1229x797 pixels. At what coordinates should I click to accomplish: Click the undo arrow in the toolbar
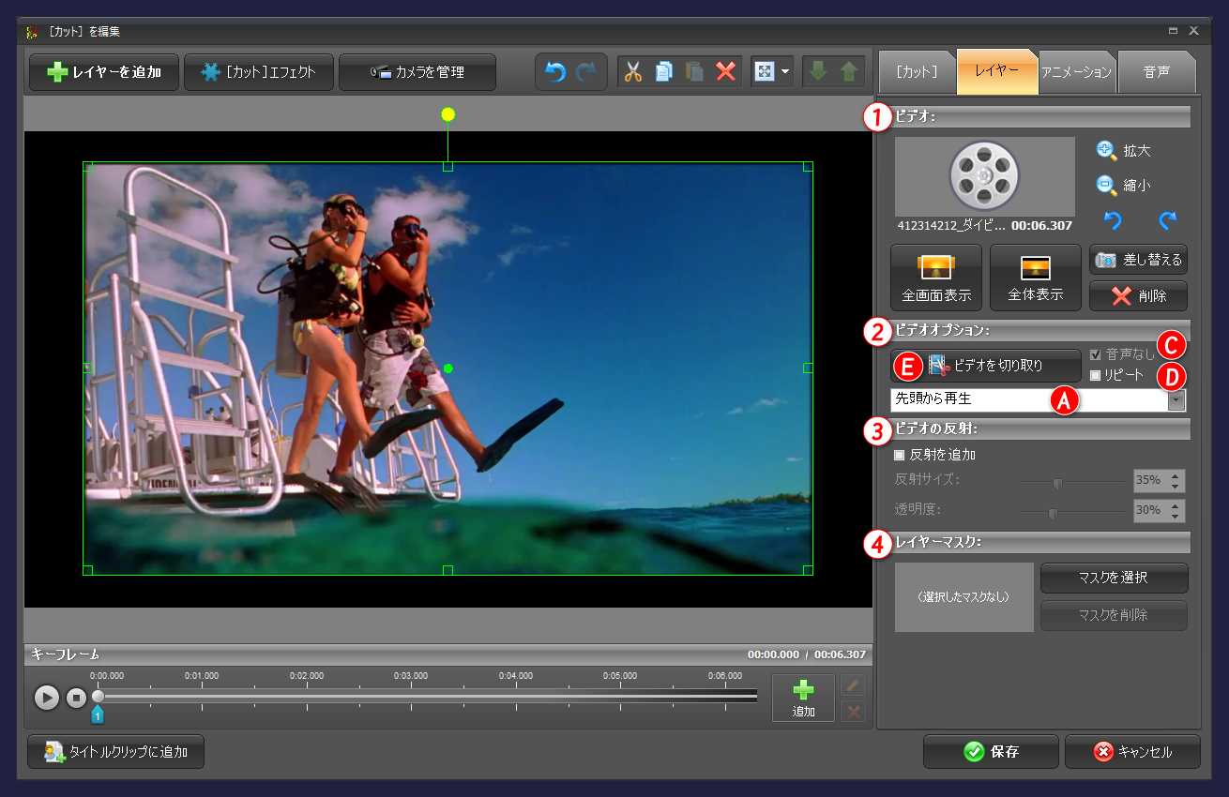[x=556, y=72]
